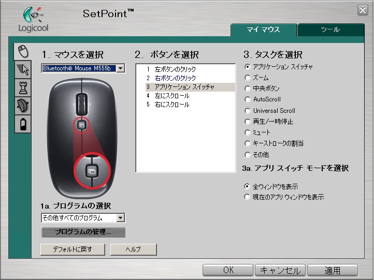Click the scroll wheel on the mouse image
The image size is (374, 280).
click(x=81, y=104)
